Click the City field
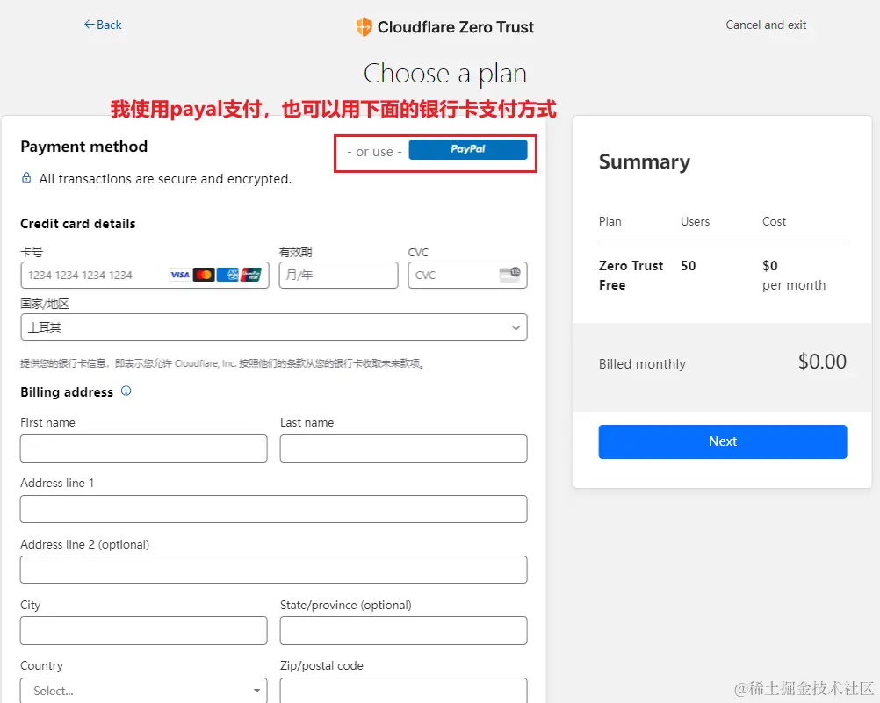This screenshot has height=703, width=880. point(144,631)
